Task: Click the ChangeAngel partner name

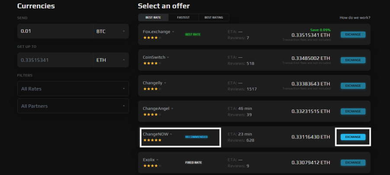Action: [156, 109]
